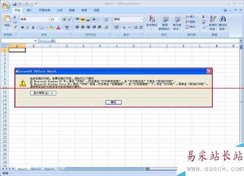The width and height of the screenshot is (244, 176).
Task: Save the workbook from quick access toolbar
Action: [15, 3]
